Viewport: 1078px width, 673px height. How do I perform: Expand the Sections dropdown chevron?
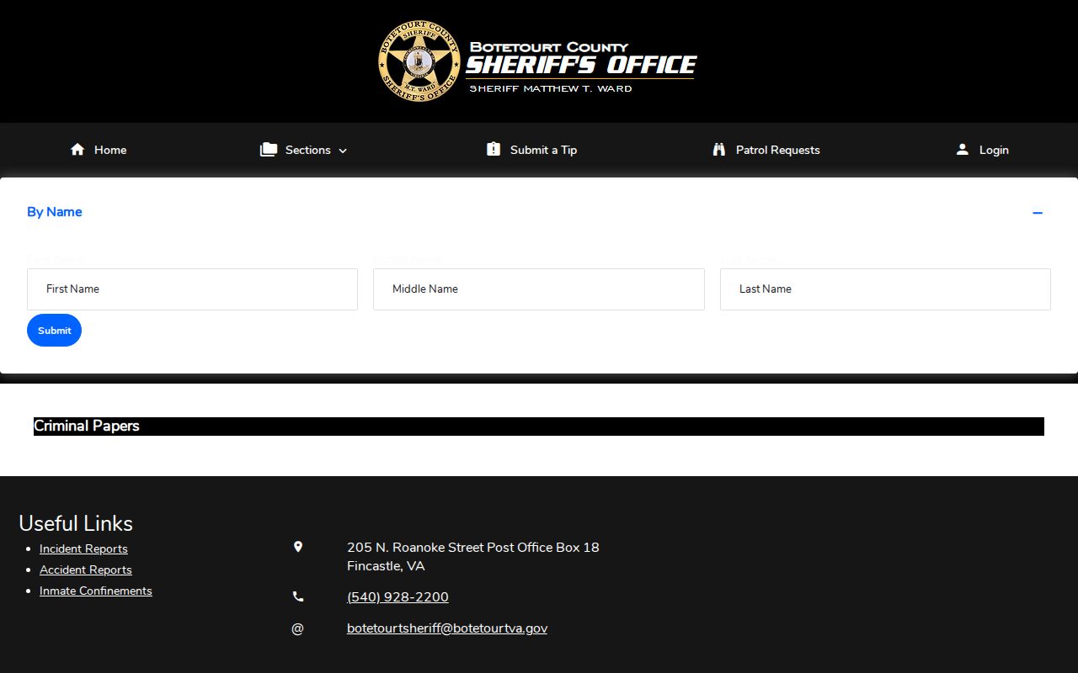(x=343, y=151)
